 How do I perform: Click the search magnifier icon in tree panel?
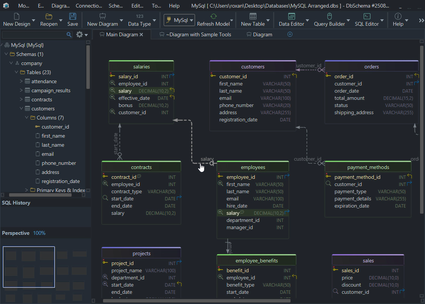[69, 35]
